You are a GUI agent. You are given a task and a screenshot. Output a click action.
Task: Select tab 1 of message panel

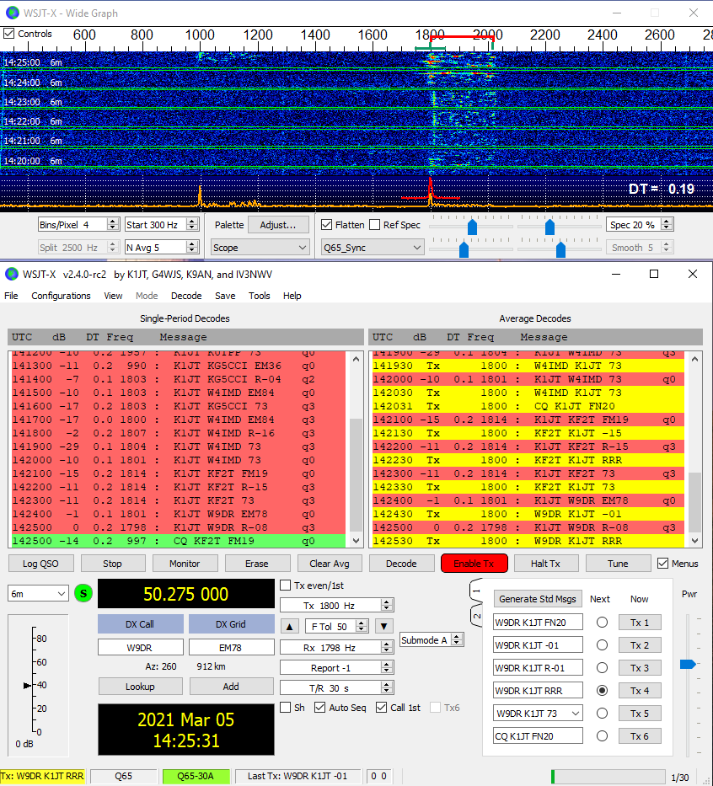pyautogui.click(x=476, y=591)
